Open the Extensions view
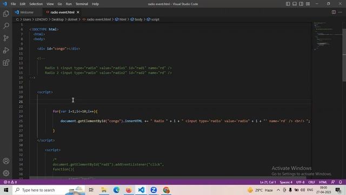Screen dimensions: 346x195 coord(6,63)
